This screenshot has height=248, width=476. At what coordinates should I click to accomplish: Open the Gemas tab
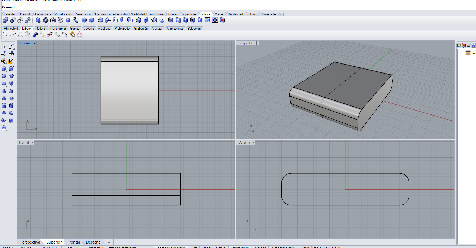click(75, 29)
